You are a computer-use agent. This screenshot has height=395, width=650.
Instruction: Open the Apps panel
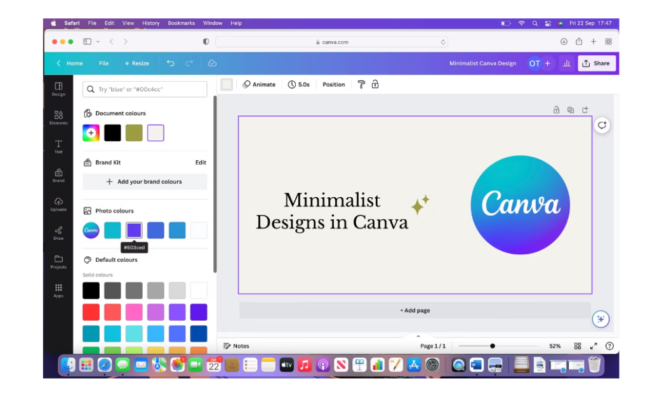pos(58,290)
